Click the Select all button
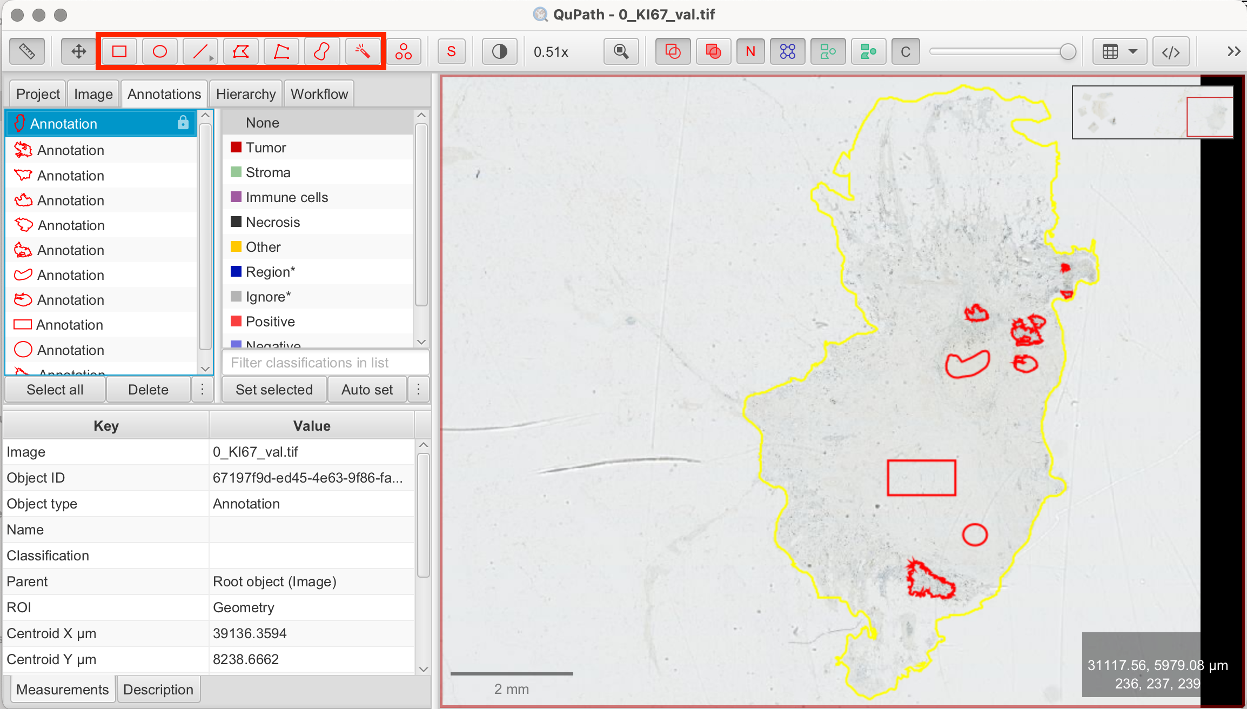1247x709 pixels. (55, 390)
